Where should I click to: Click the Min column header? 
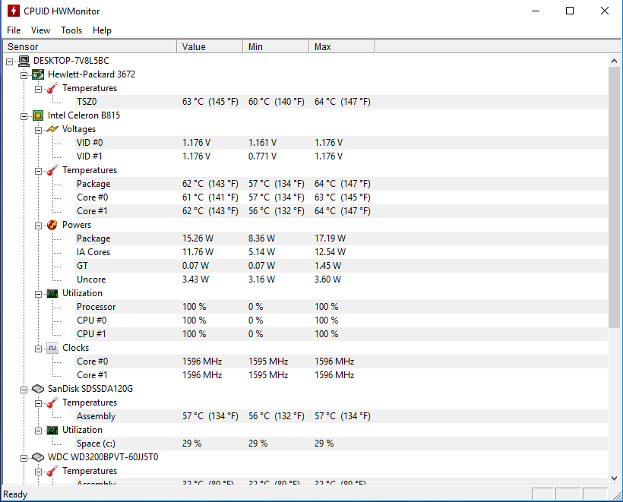(276, 46)
